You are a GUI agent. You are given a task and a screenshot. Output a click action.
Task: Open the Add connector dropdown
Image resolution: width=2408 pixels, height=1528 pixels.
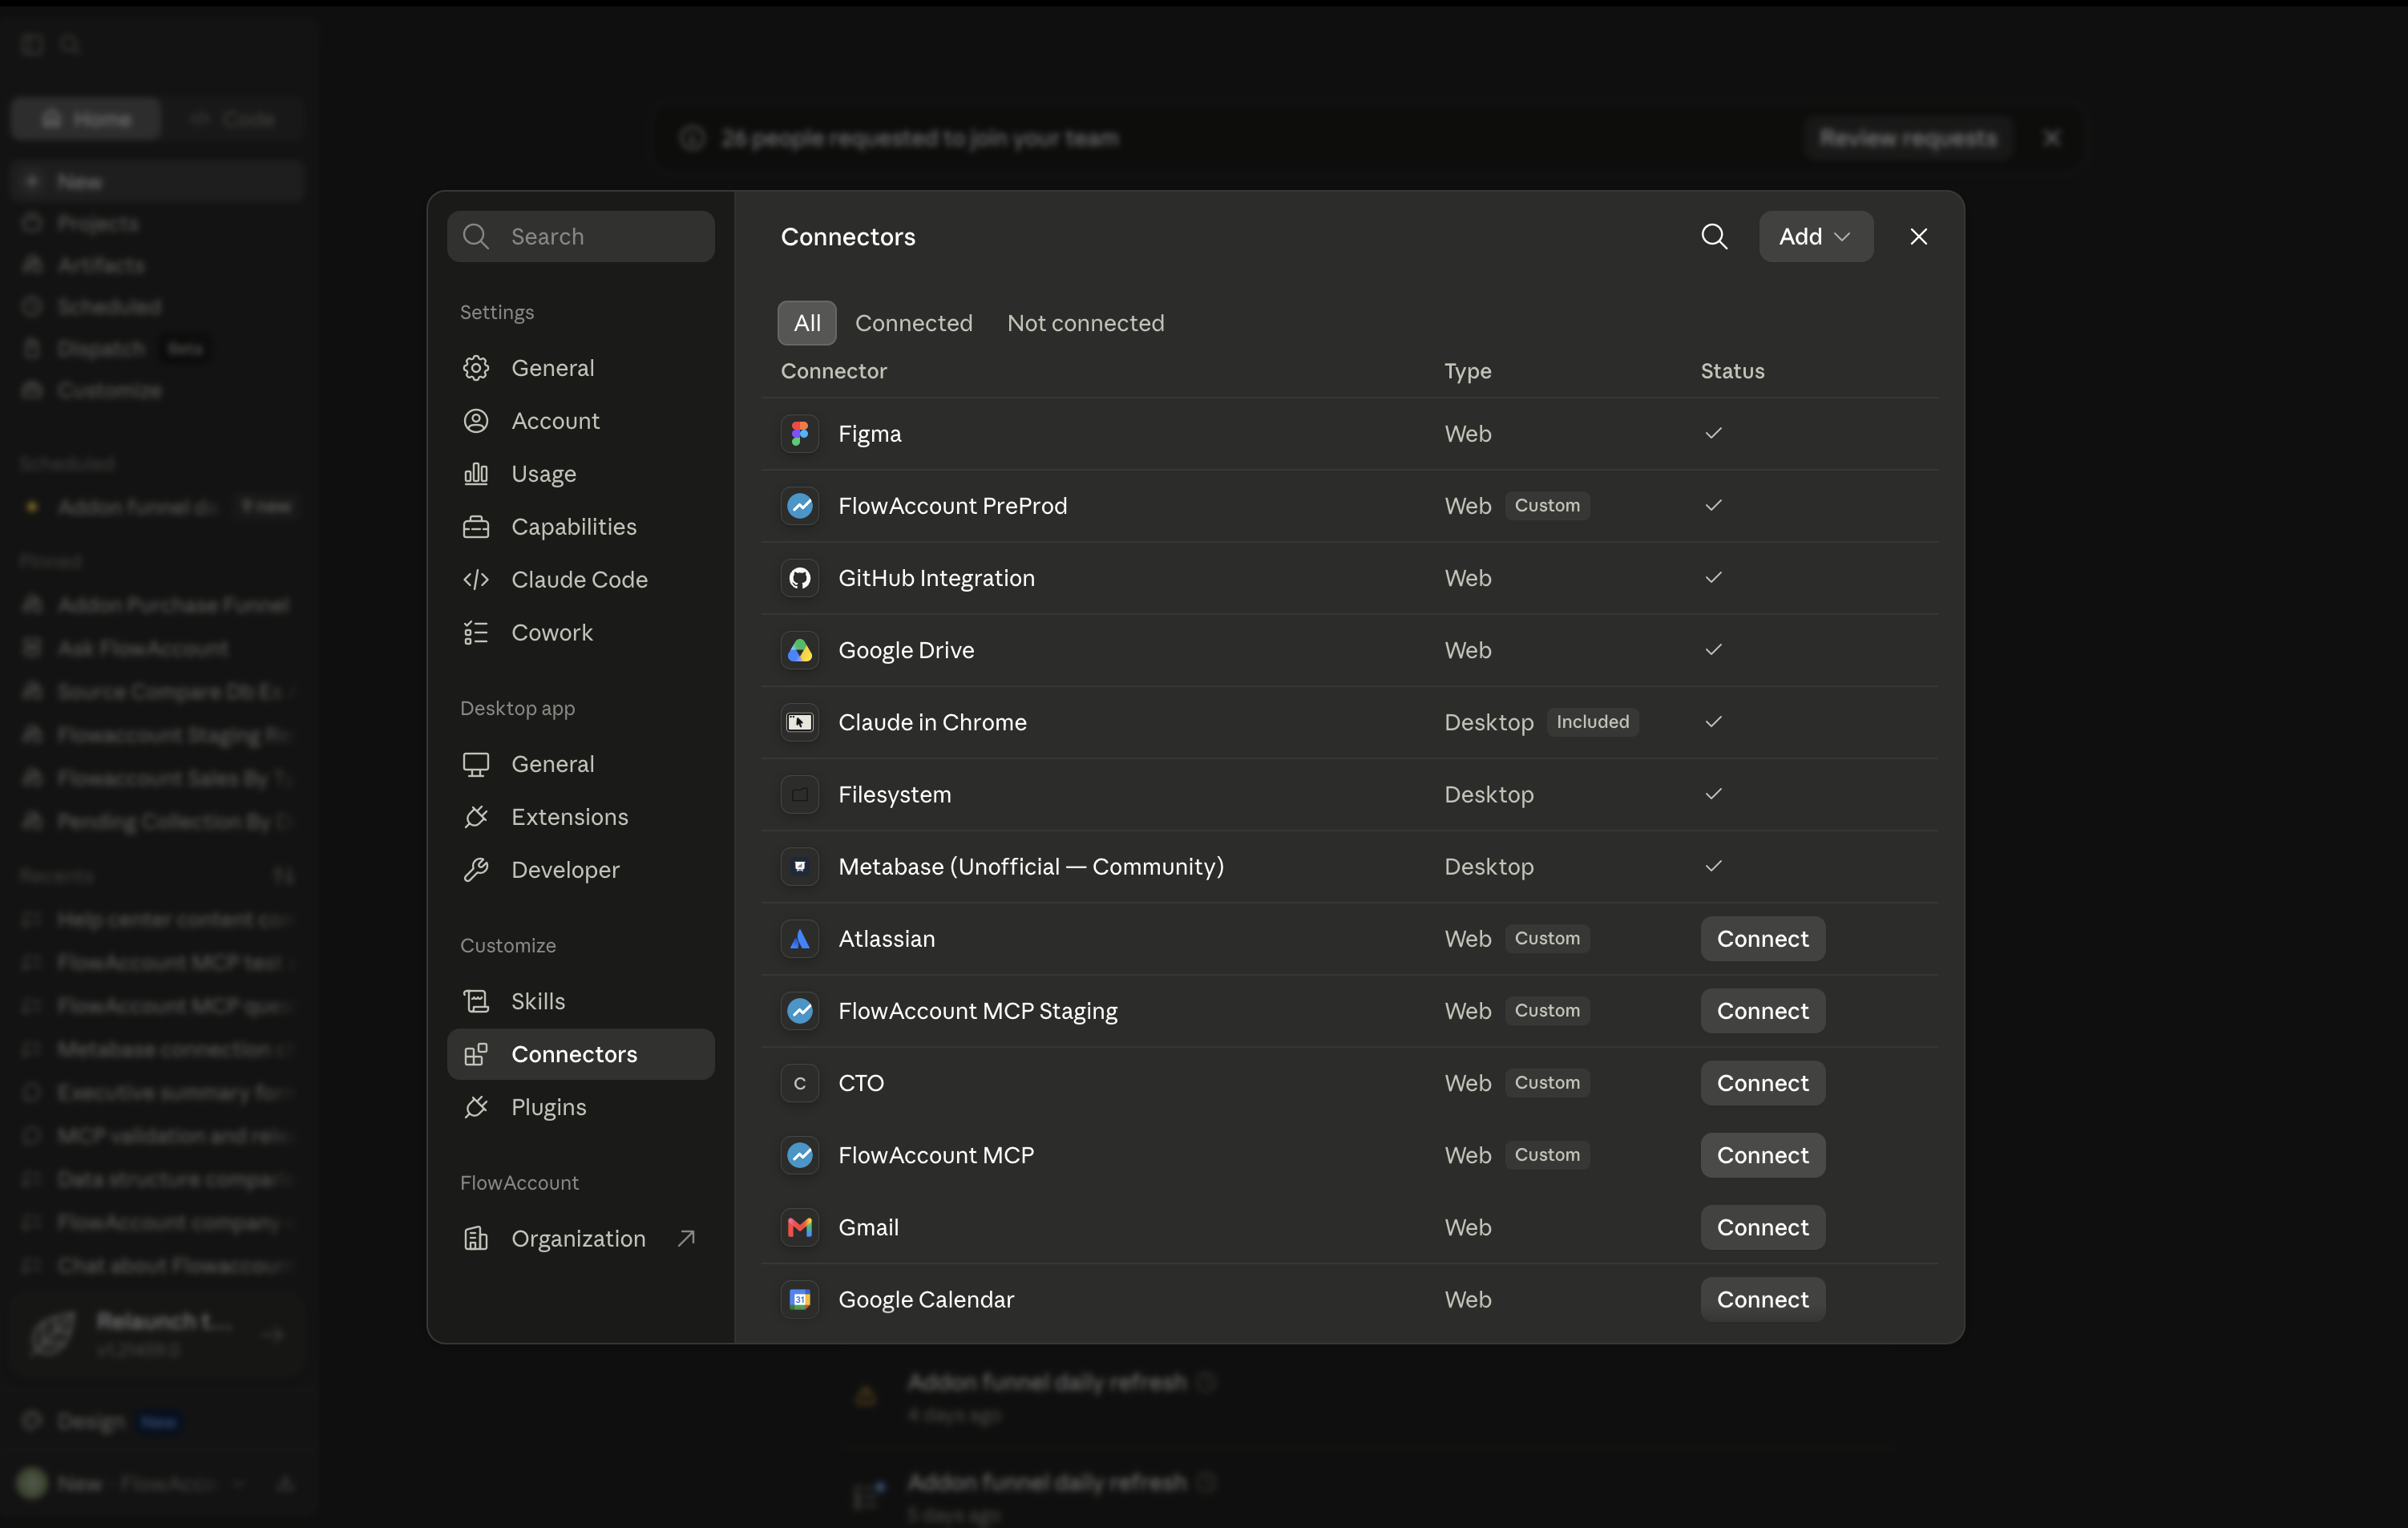pyautogui.click(x=1815, y=236)
